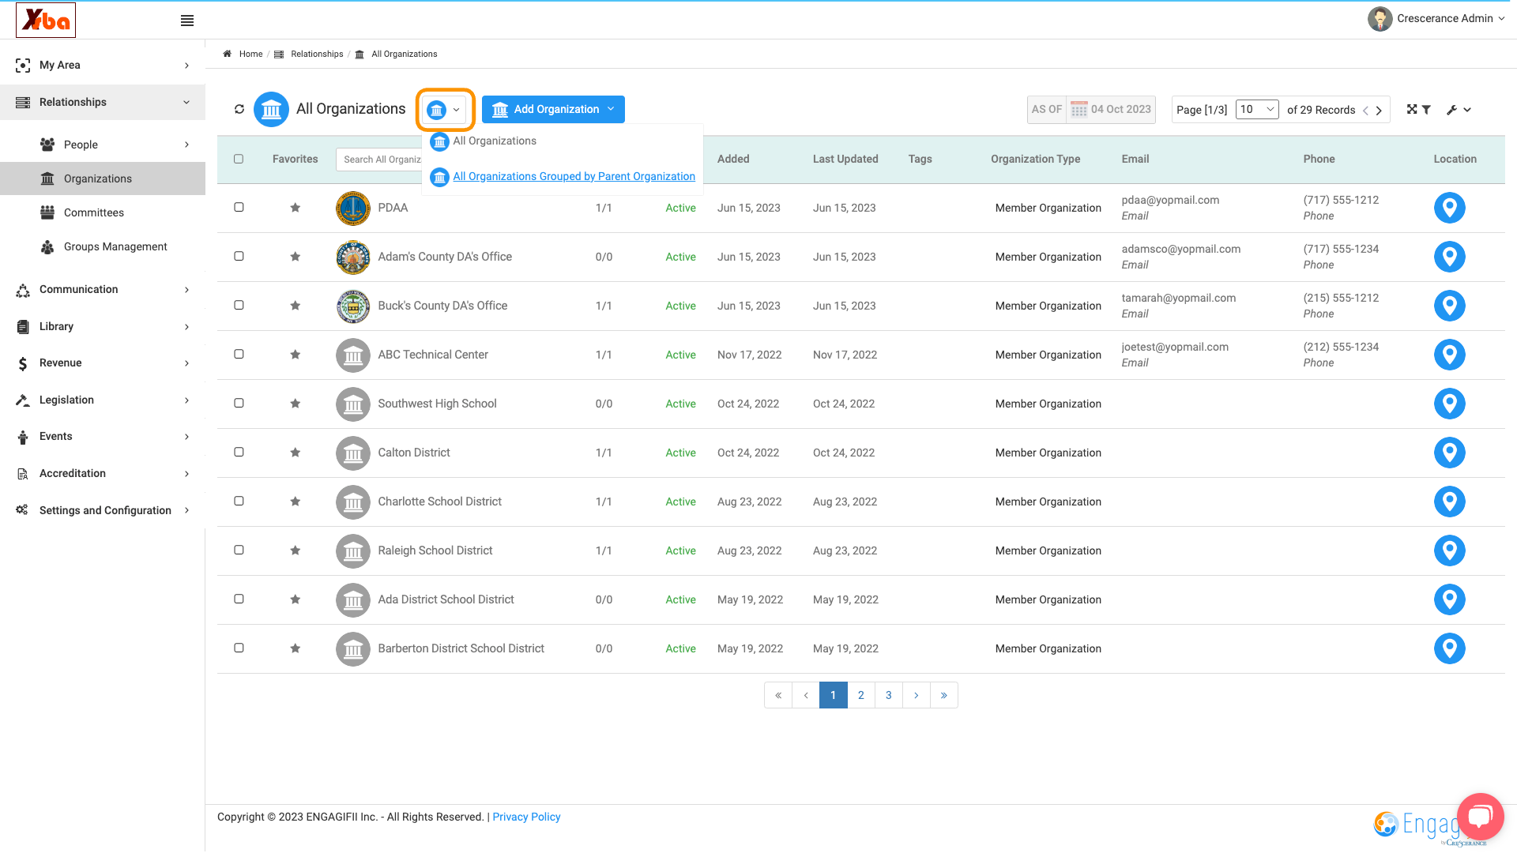The height and width of the screenshot is (853, 1517).
Task: Check the Southwest High School checkbox
Action: tap(239, 403)
